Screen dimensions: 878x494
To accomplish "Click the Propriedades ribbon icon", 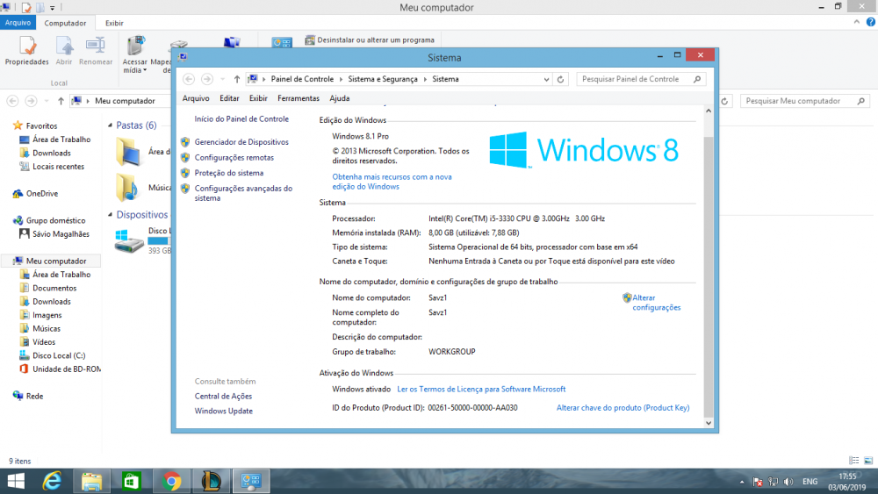I will point(26,51).
